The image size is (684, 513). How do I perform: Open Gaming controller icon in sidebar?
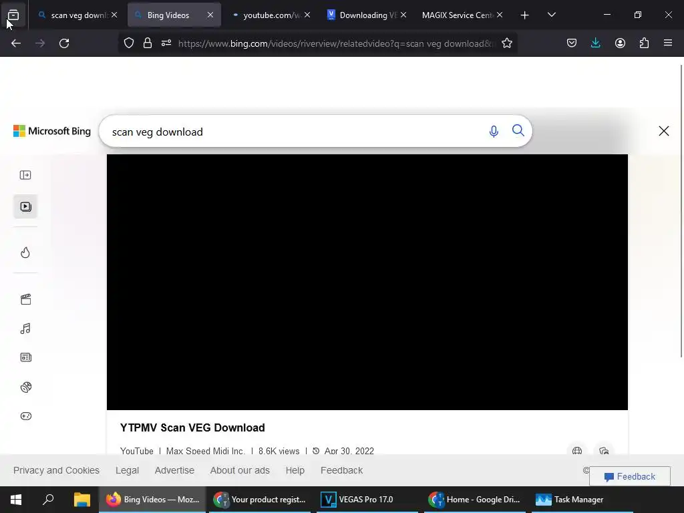point(26,416)
